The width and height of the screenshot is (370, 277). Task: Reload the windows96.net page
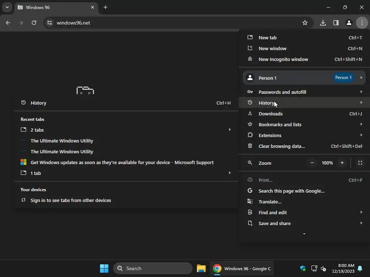(34, 23)
